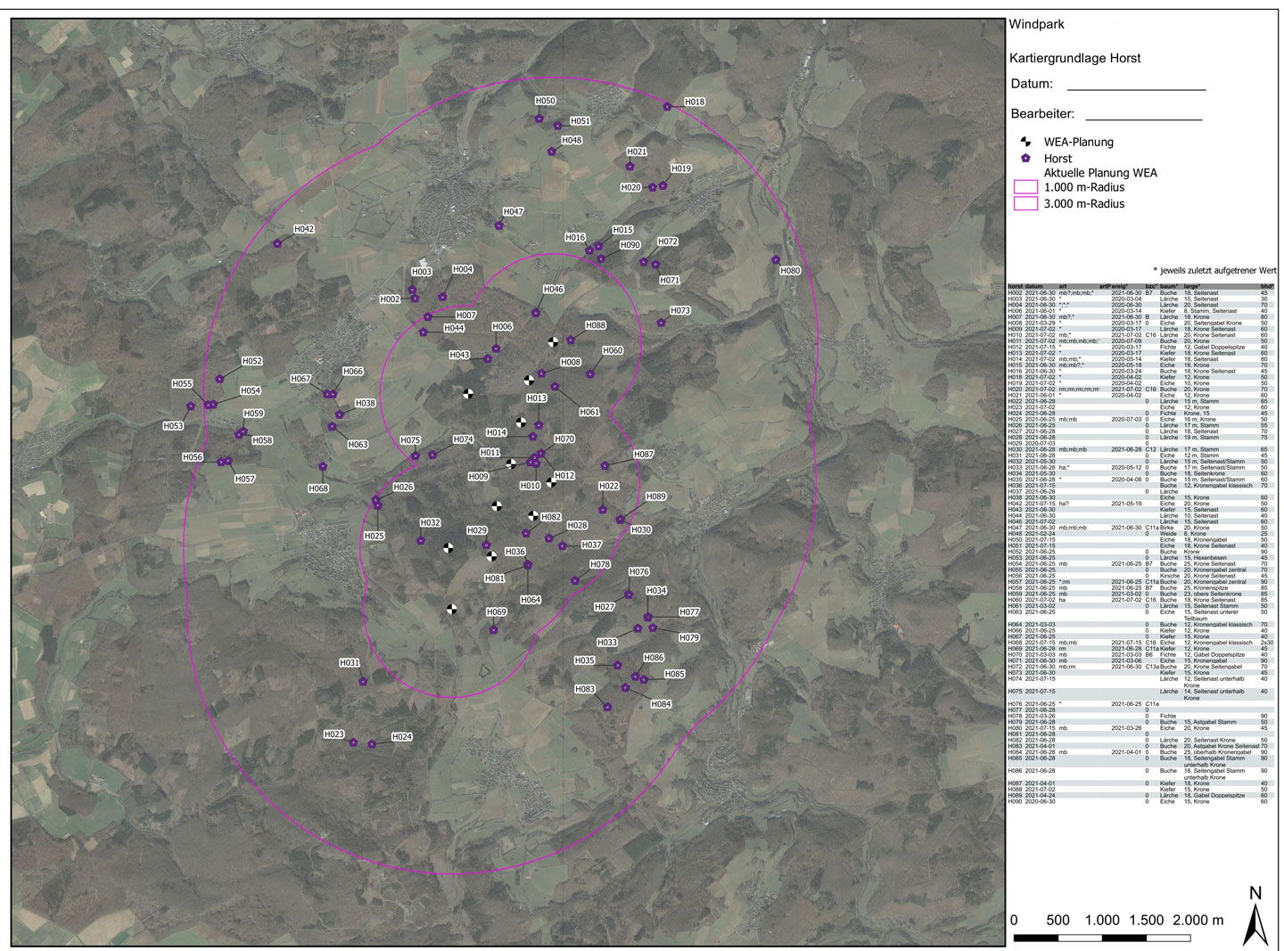This screenshot has height=951, width=1284.
Task: Click the north arrow symbol
Action: (x=1255, y=916)
